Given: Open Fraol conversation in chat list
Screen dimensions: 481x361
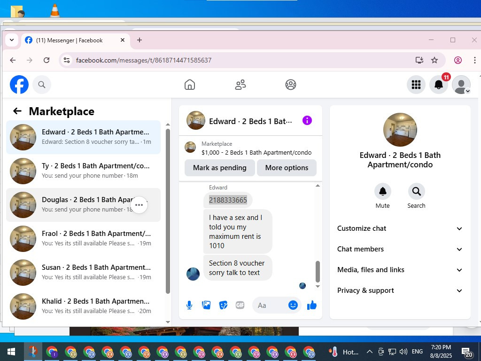Looking at the screenshot, I should coord(84,239).
